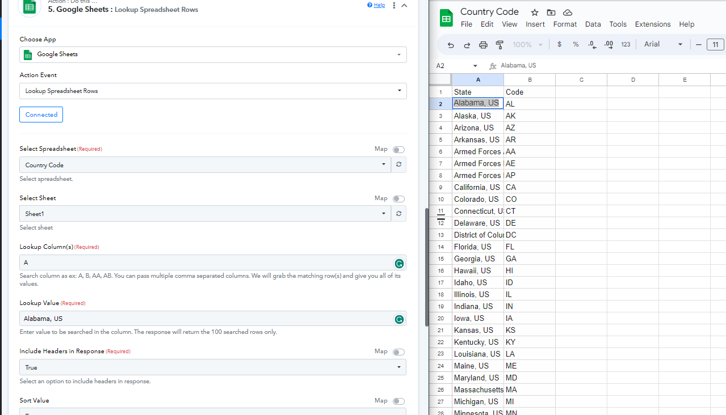This screenshot has height=415, width=726.
Task: Open the Name box A2 dropdown
Action: [x=475, y=66]
